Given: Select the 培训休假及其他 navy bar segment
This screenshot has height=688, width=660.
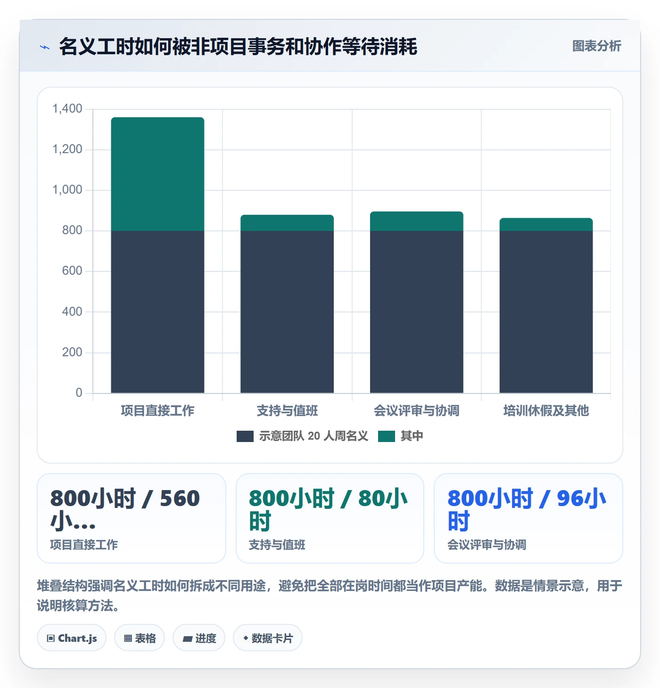Looking at the screenshot, I should click(x=546, y=311).
